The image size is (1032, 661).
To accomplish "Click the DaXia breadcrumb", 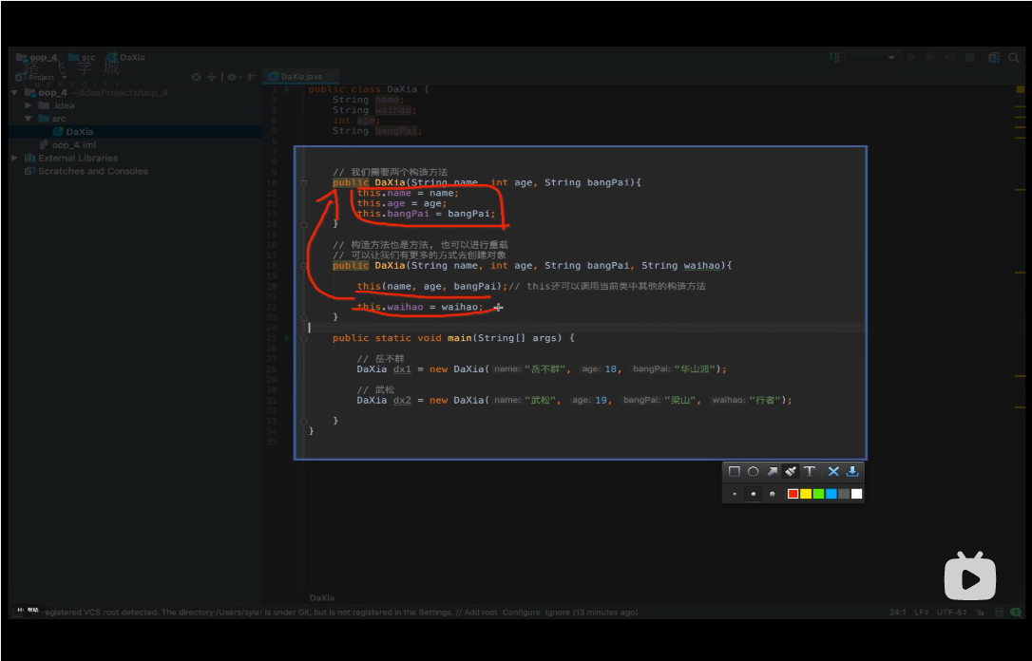I will point(126,57).
